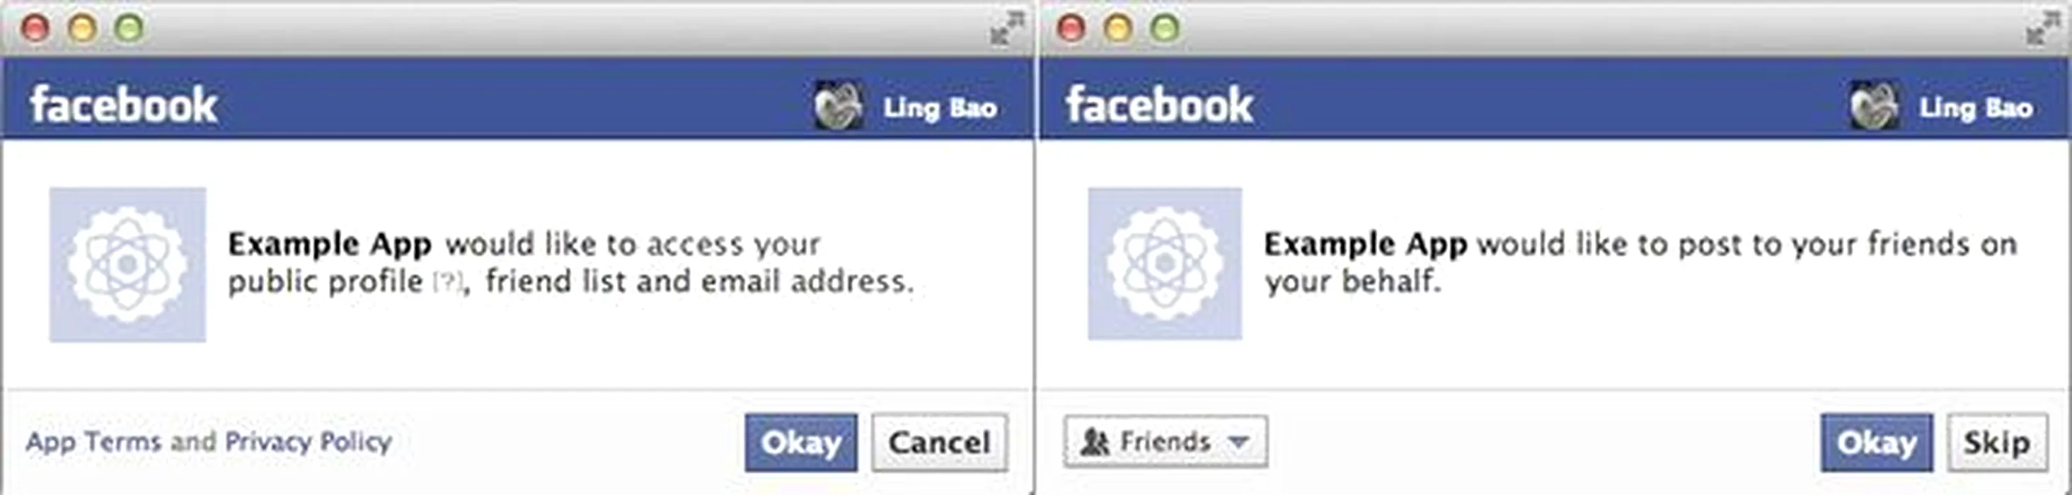Click Ling Bao's profile picture in left window
Screen dimensions: 2072x495
click(x=838, y=106)
